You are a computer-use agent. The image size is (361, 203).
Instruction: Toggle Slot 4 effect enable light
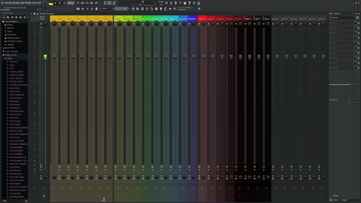[358, 38]
